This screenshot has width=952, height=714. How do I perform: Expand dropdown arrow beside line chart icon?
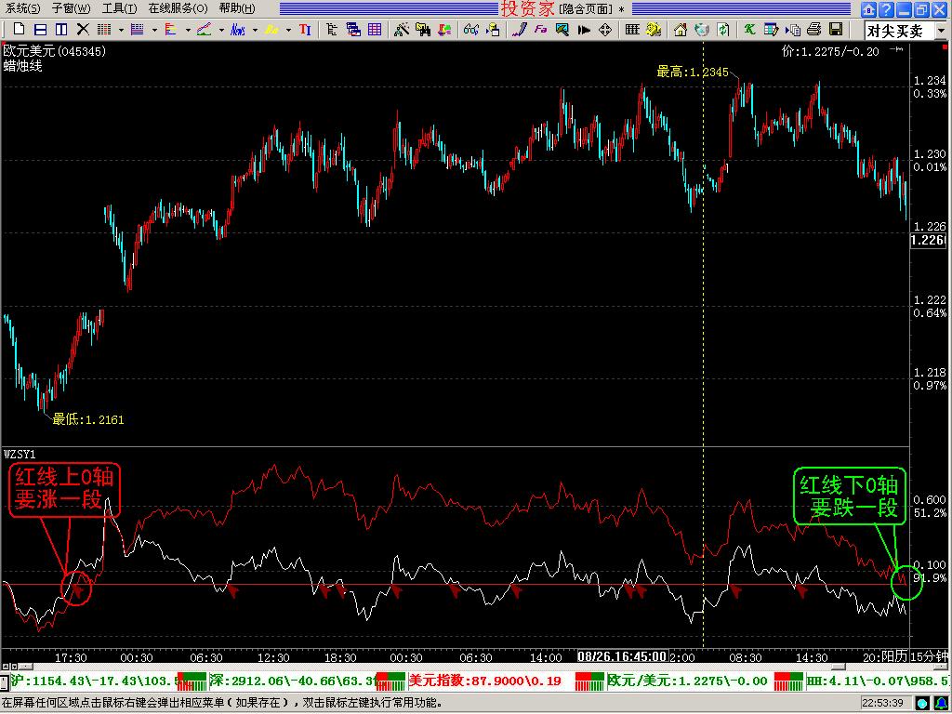(221, 30)
